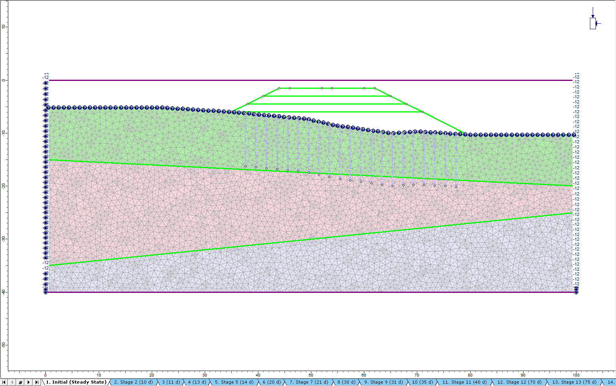
Task: Select the 1. Initial (Steady State) tab
Action: pos(76,382)
